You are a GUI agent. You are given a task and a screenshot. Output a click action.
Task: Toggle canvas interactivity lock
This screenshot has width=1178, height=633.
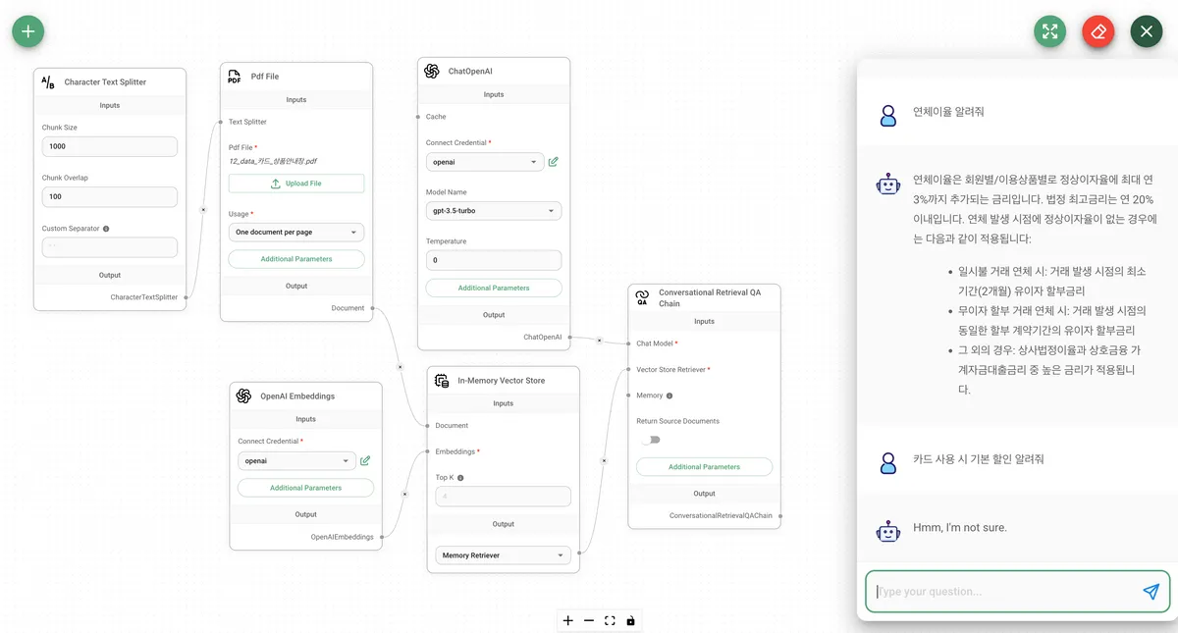tap(630, 620)
